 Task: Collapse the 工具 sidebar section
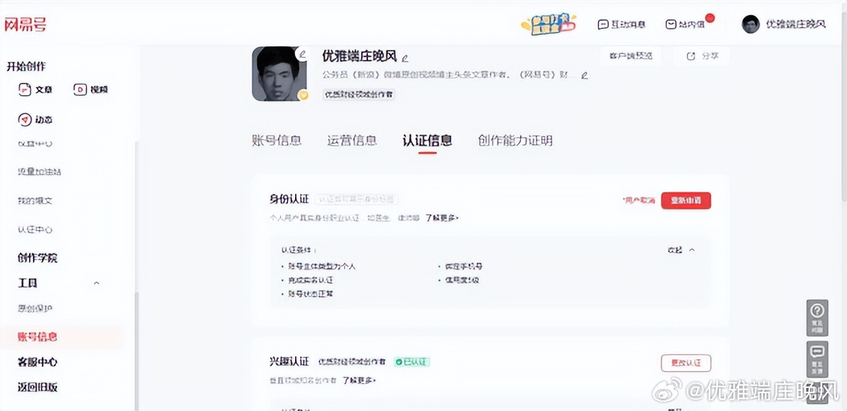(97, 283)
